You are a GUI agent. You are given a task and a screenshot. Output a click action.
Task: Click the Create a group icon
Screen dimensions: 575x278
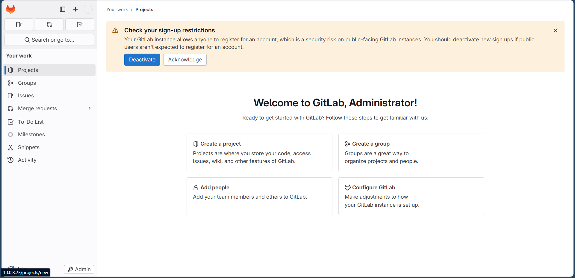(347, 144)
